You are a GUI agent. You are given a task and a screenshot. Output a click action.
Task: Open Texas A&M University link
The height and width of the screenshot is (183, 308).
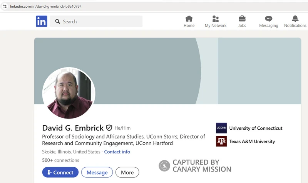[252, 141]
